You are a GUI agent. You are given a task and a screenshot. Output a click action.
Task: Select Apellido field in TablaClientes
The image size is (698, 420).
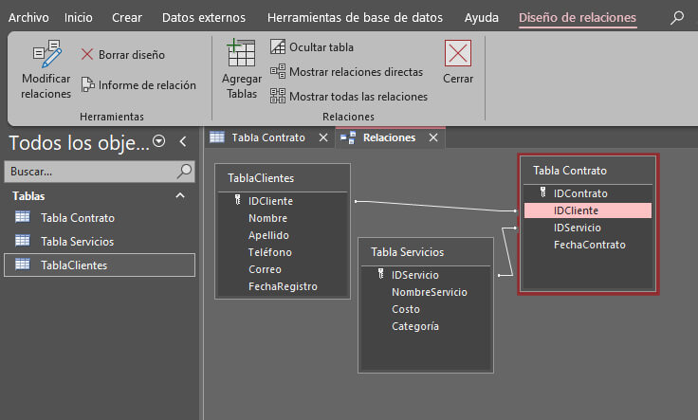point(268,235)
